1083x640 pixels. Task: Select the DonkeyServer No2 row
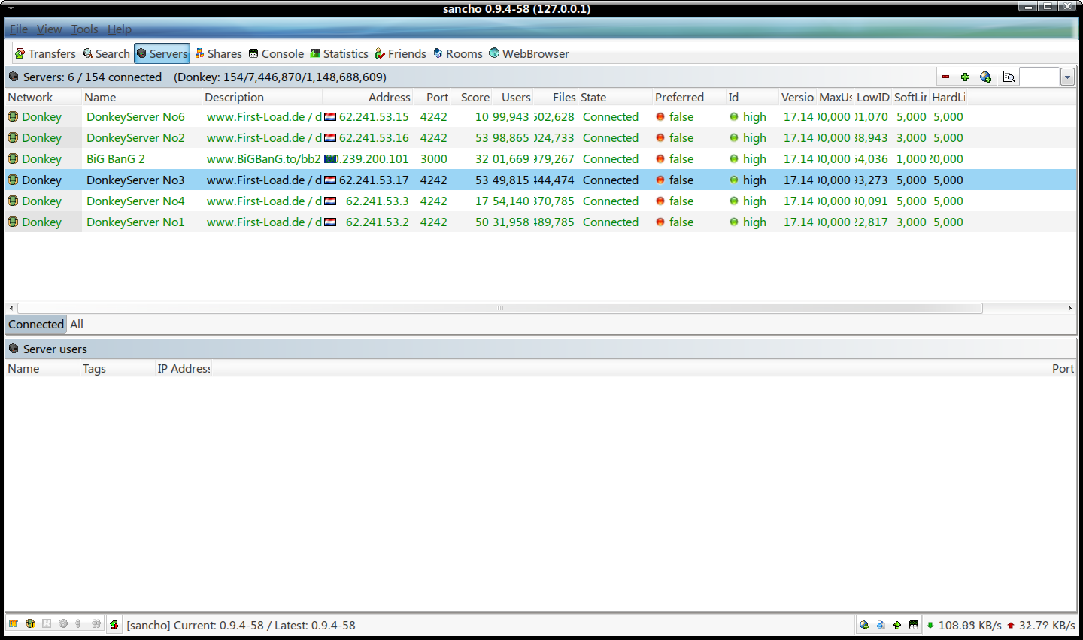point(541,137)
